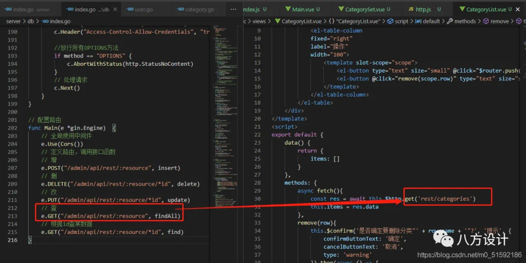Click this.items = res.data line

click(x=344, y=207)
